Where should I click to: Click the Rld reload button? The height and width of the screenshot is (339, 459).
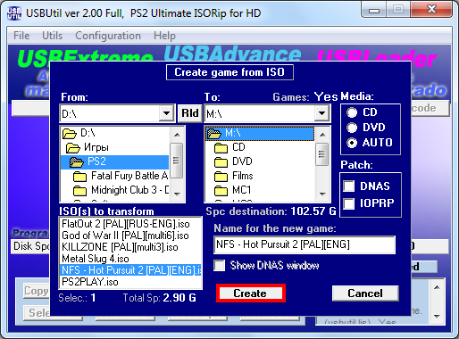189,113
